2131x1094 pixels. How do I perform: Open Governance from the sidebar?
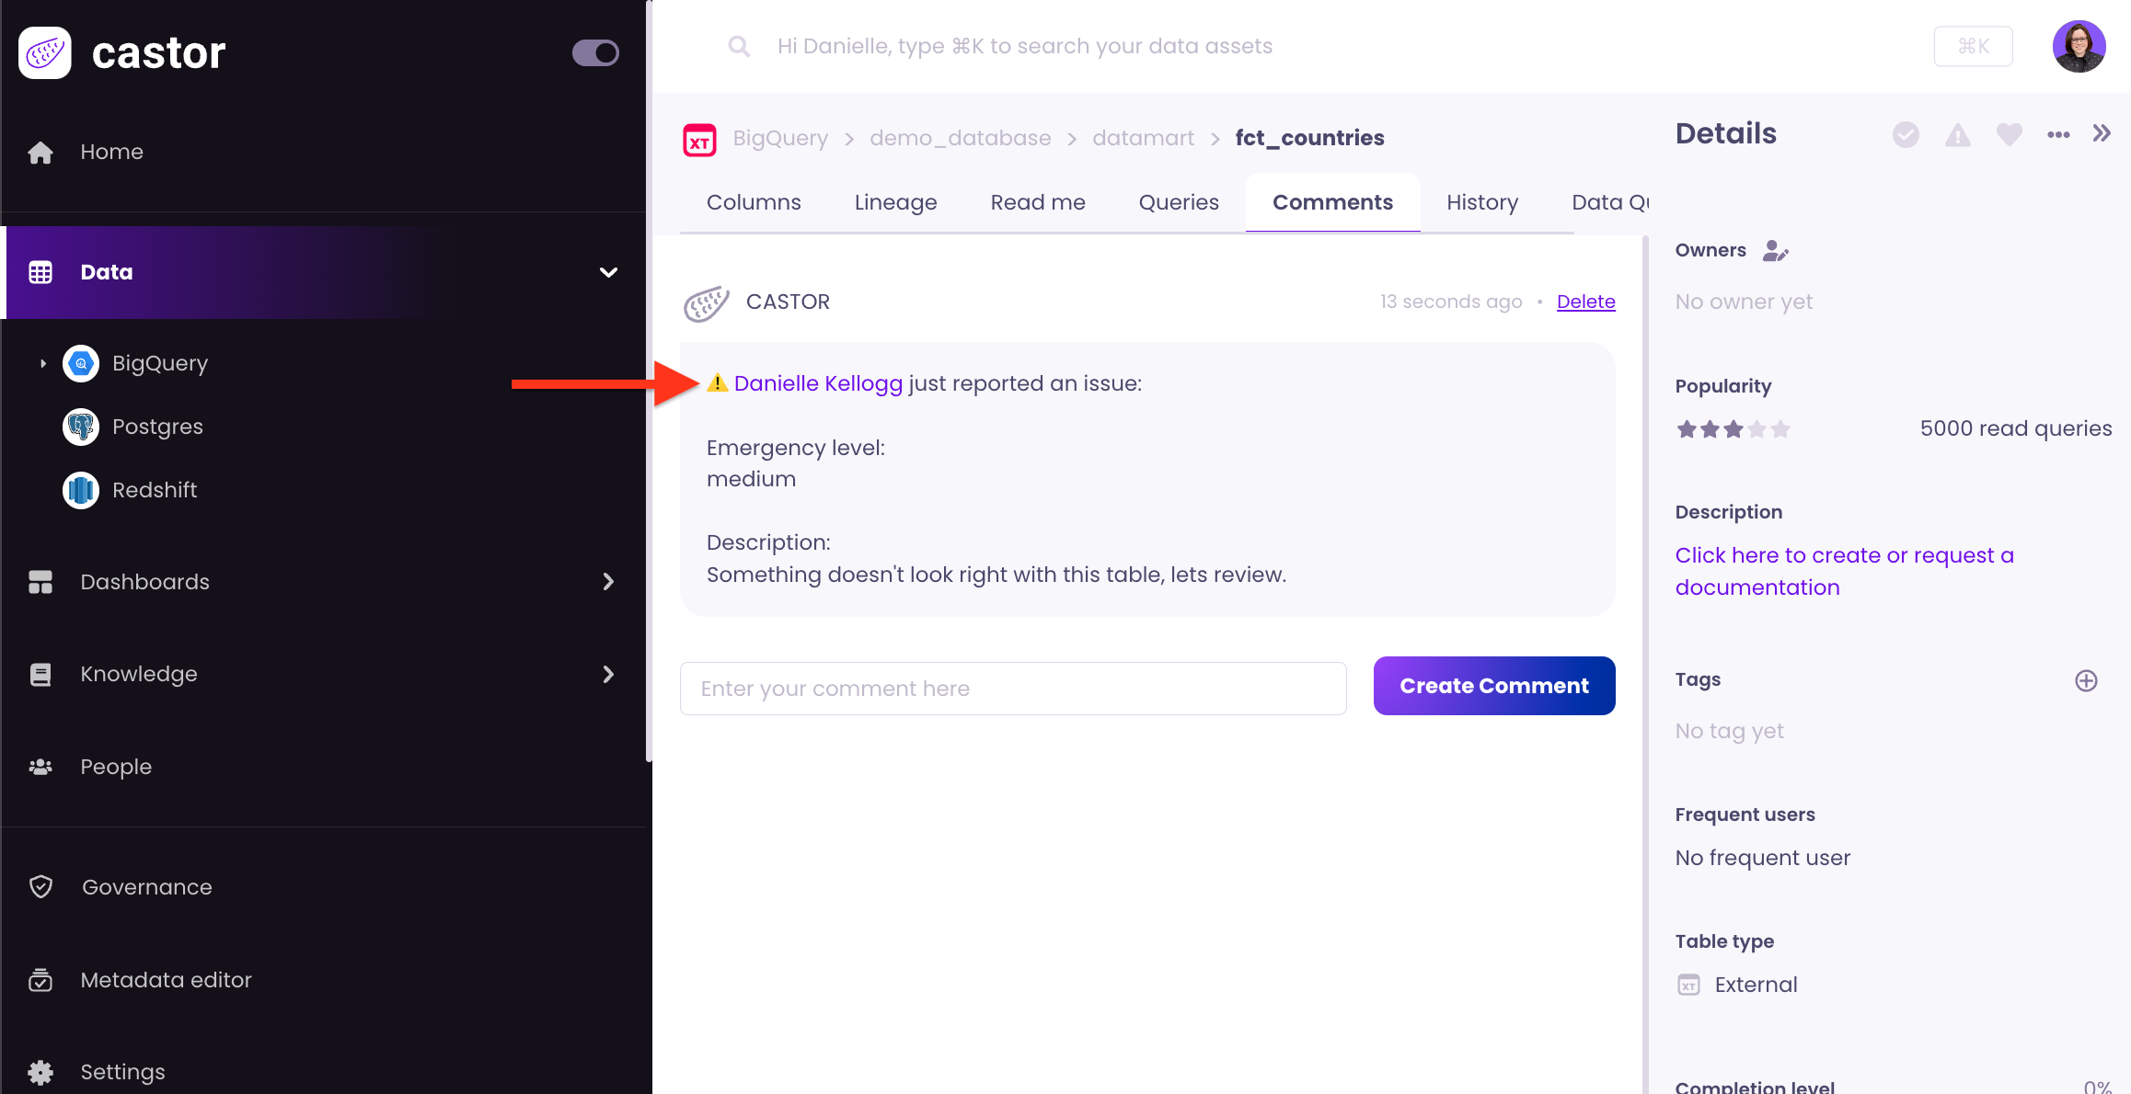pyautogui.click(x=147, y=887)
